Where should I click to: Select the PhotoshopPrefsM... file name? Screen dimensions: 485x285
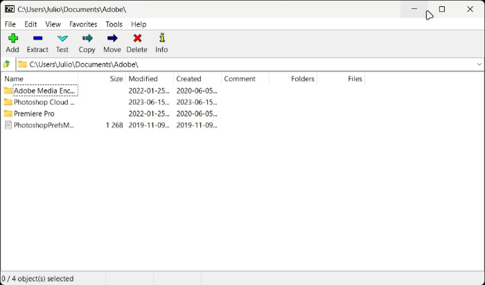coord(44,125)
